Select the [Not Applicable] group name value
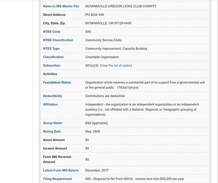The image size is (218, 183). point(96,123)
